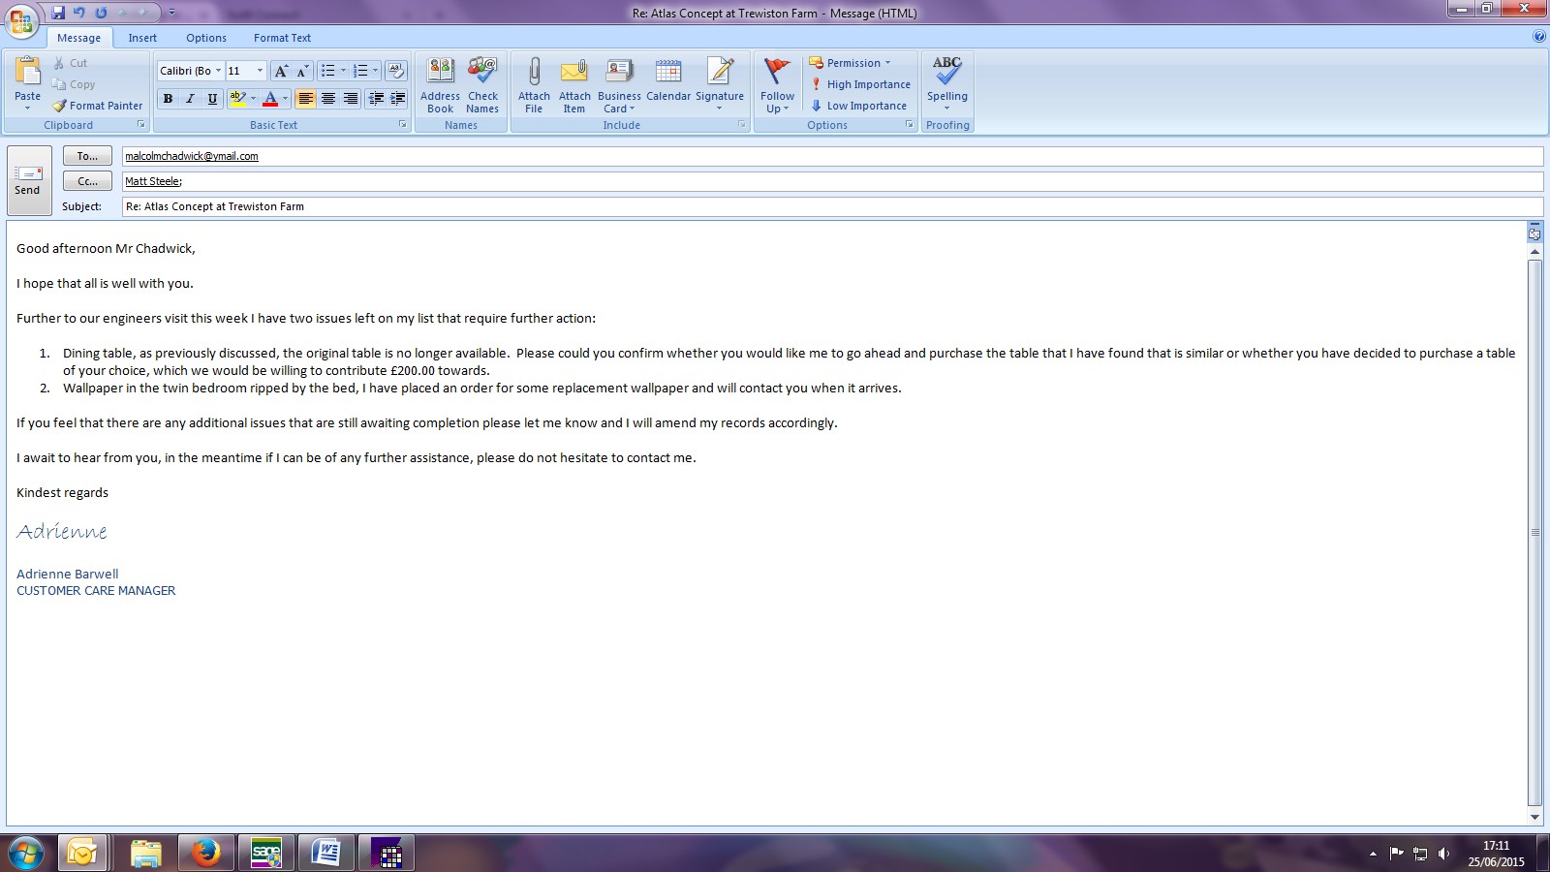
Task: Cut the selected text
Action: pos(70,63)
